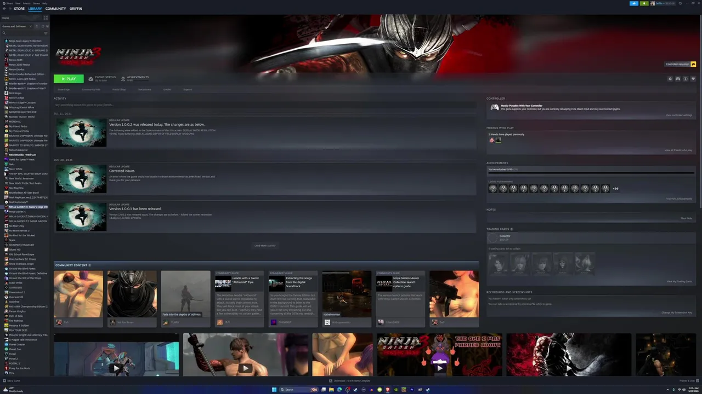702x394 pixels.
Task: Click the green PLAY button
Action: tap(69, 79)
